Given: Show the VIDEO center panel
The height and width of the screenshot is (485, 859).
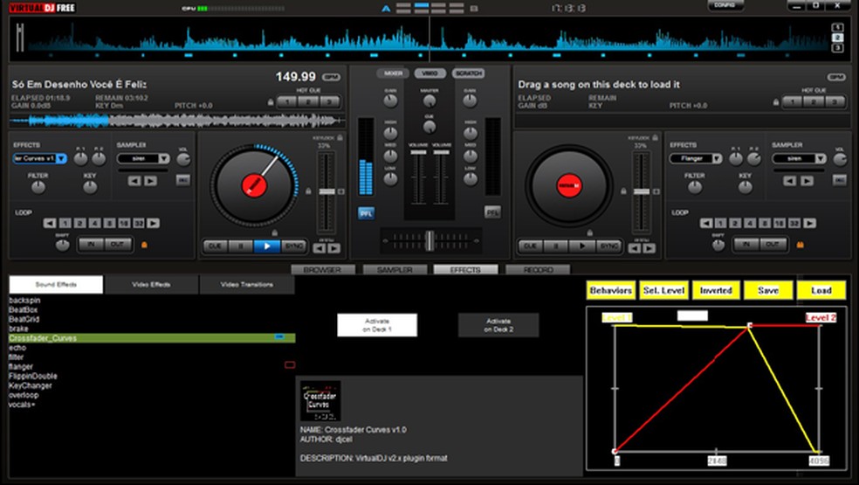Looking at the screenshot, I should point(430,73).
